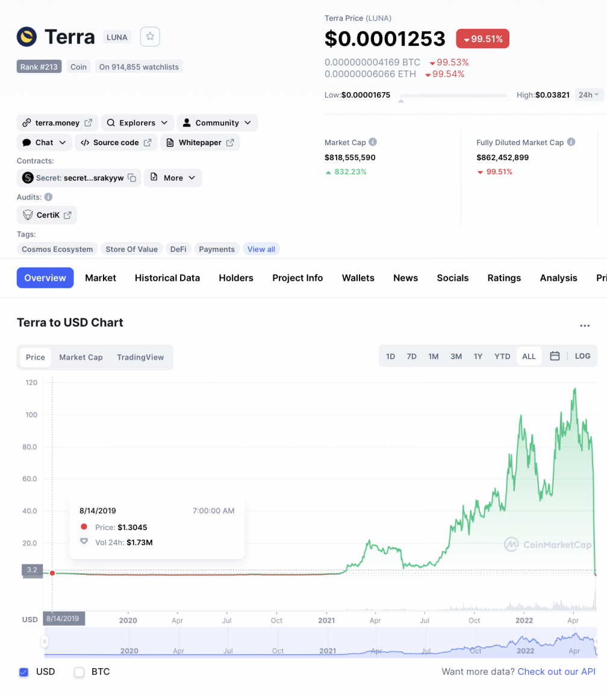Show the Audits info tooltip
This screenshot has height=694, width=607.
[x=48, y=197]
